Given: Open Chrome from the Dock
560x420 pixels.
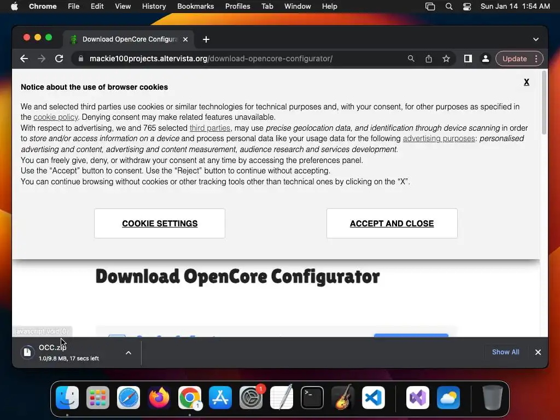Looking at the screenshot, I should pos(190,398).
